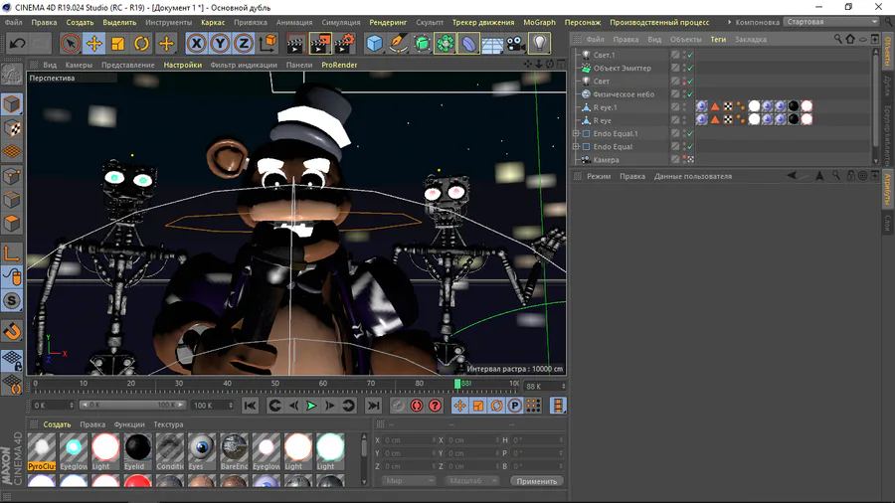Select Points mode in left palette
895x503 pixels.
(12, 176)
